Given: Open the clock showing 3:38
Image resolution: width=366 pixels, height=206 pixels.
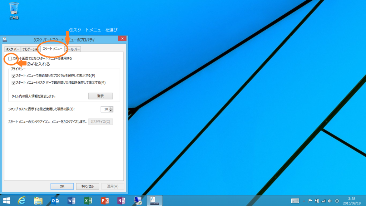Looking at the screenshot, I should click(352, 201).
